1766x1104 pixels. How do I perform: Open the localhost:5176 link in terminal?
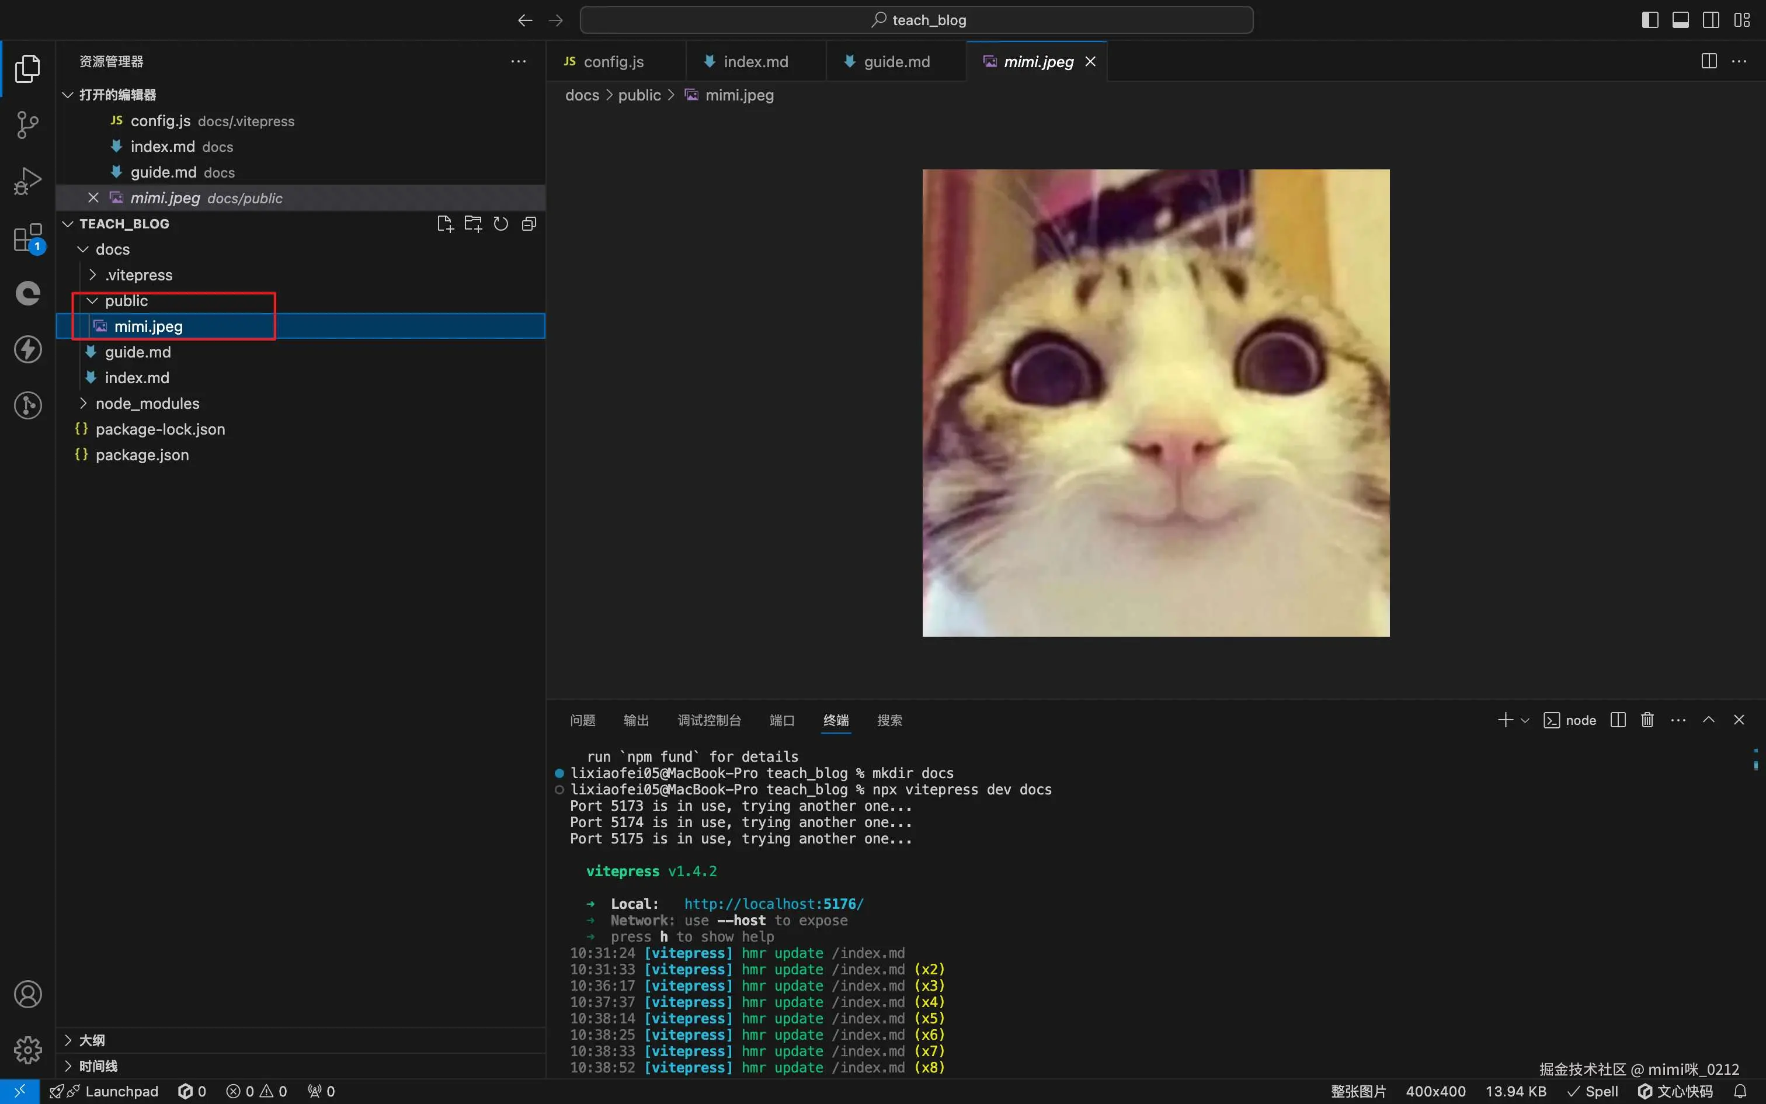[774, 904]
